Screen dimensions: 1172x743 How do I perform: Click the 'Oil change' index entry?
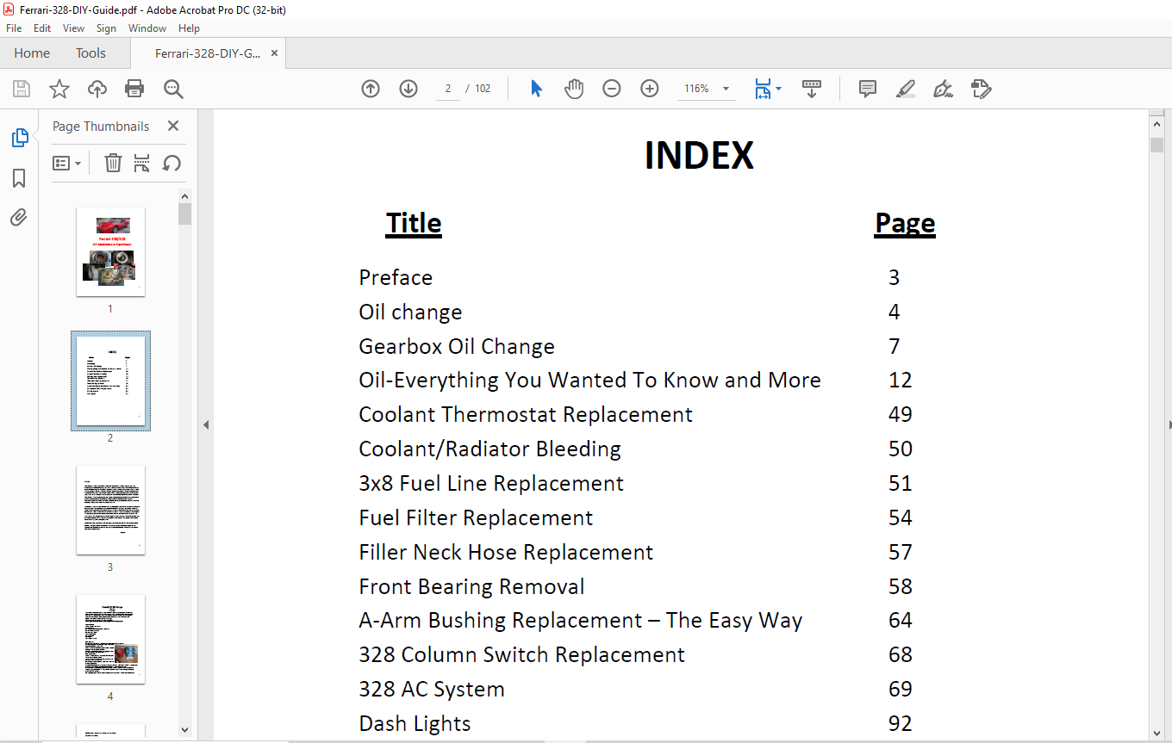click(x=410, y=312)
